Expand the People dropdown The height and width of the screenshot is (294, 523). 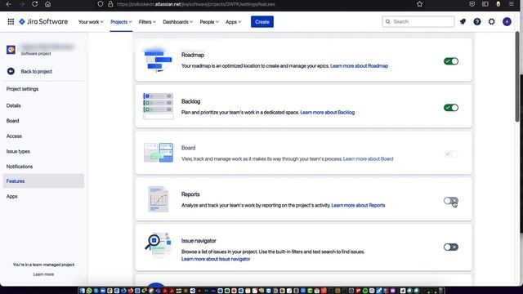(209, 22)
